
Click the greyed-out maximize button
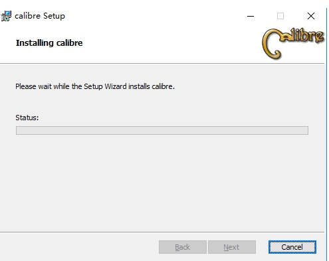pyautogui.click(x=280, y=16)
